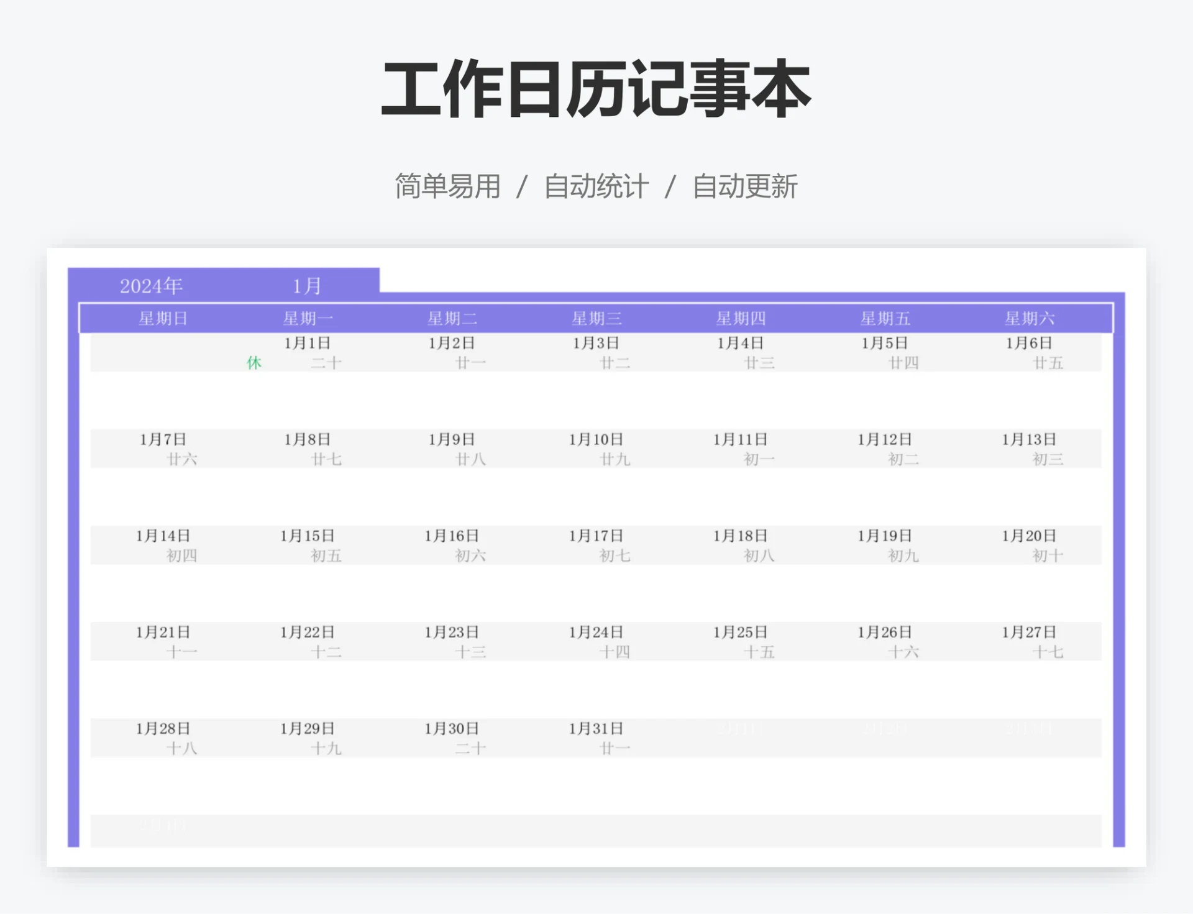Click the 1月13日 date cell
1193x914 pixels.
tap(1029, 439)
